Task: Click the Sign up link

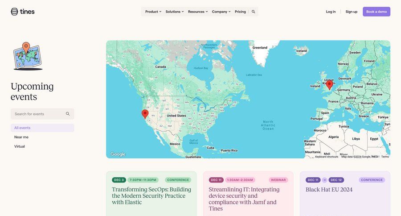Action: 352,12
